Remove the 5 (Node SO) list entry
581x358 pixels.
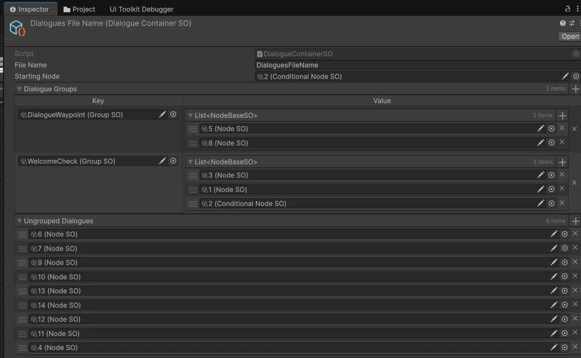(562, 128)
